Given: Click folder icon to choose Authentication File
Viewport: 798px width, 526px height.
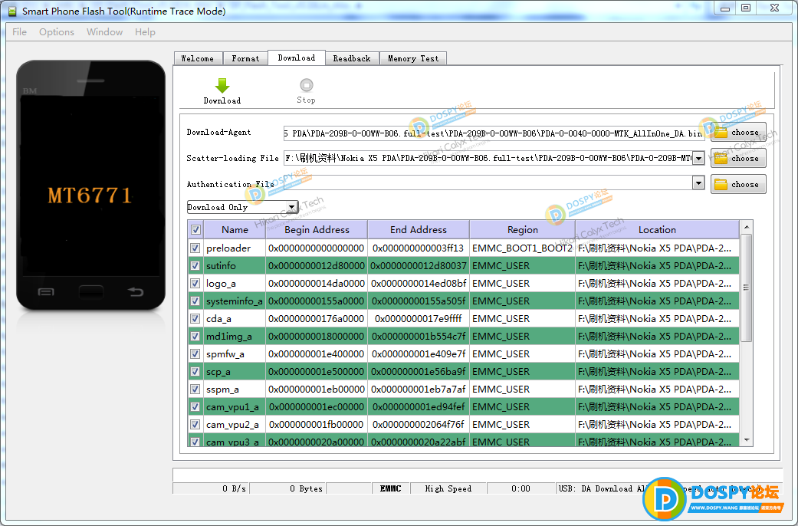Looking at the screenshot, I should 721,184.
